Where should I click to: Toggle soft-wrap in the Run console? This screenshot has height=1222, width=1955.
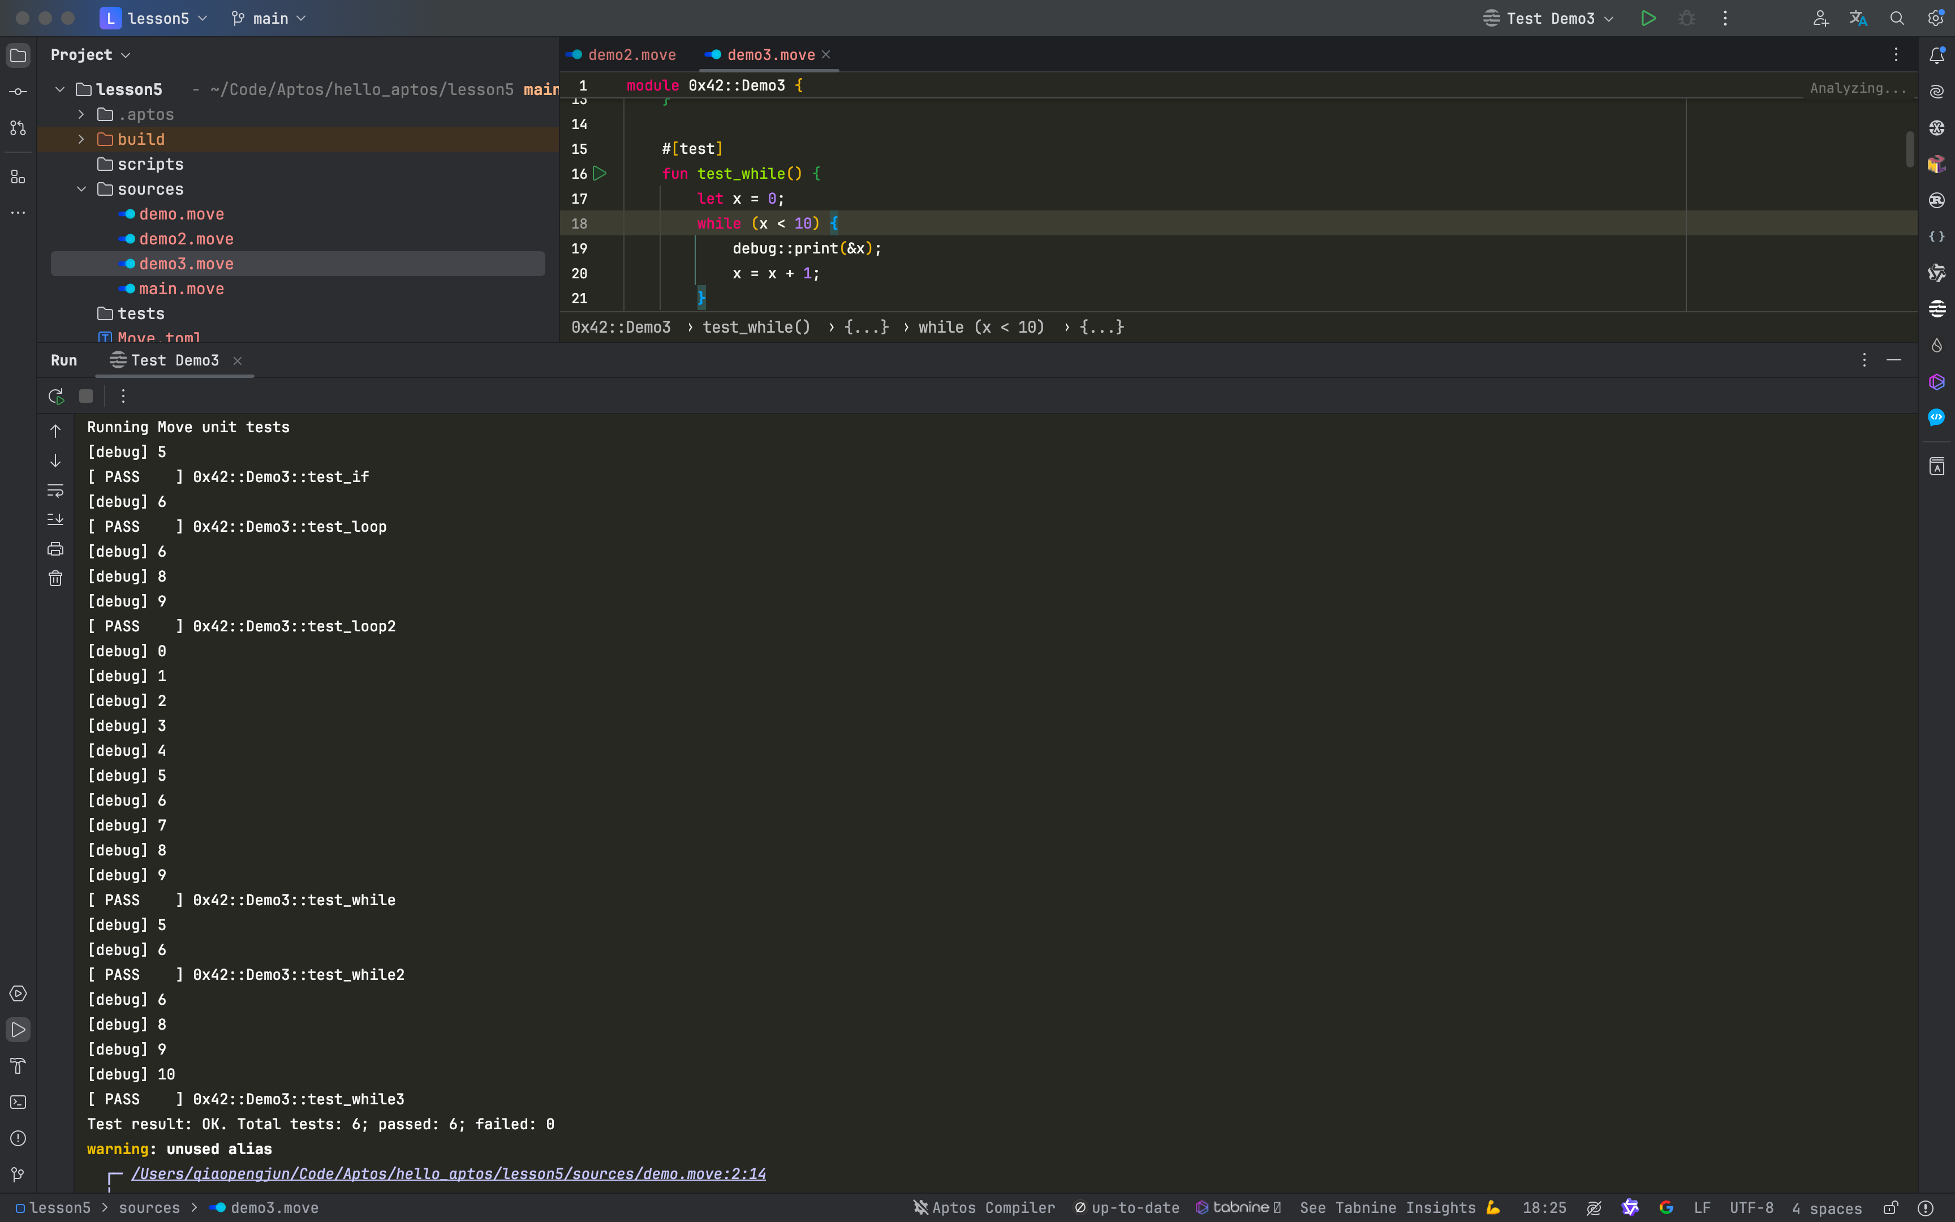pyautogui.click(x=55, y=490)
